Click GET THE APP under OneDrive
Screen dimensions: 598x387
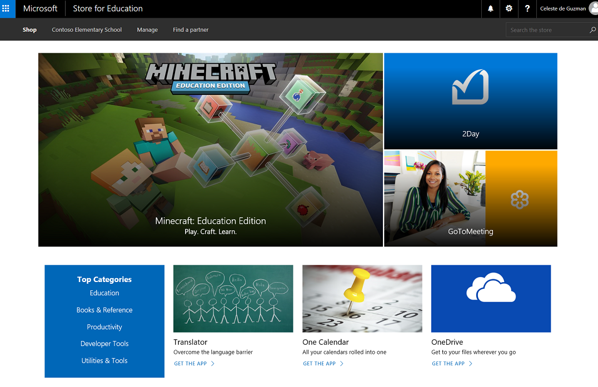coord(452,364)
